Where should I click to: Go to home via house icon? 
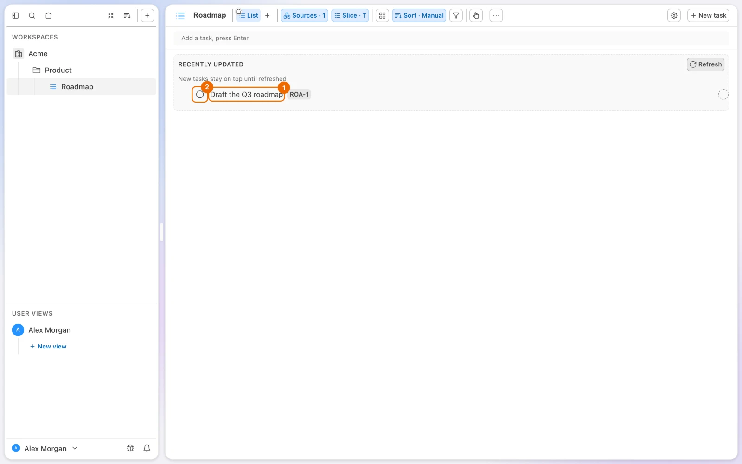click(x=48, y=15)
